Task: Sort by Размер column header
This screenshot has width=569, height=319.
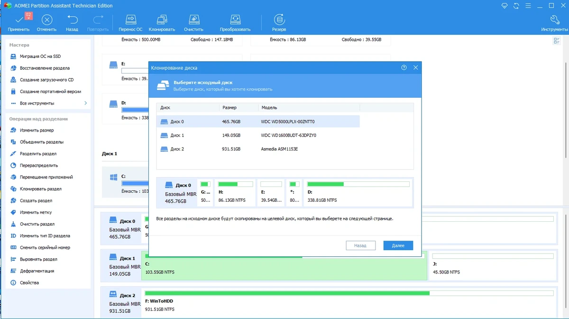Action: 239,108
